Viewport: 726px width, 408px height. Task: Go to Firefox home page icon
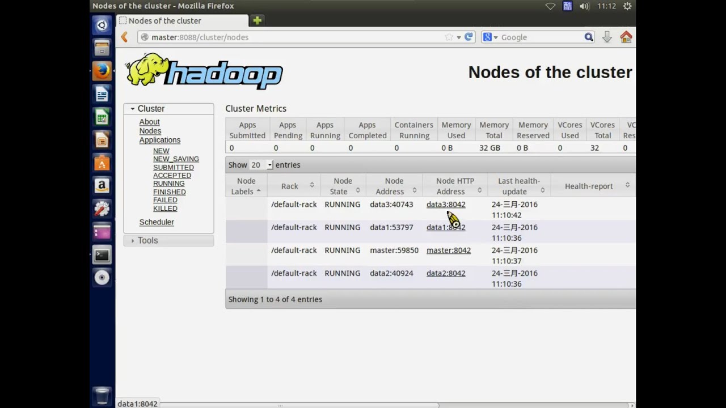click(x=626, y=37)
